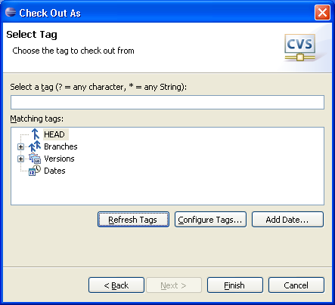The width and height of the screenshot is (335, 305).
Task: Click the Refresh Tags button
Action: [133, 220]
